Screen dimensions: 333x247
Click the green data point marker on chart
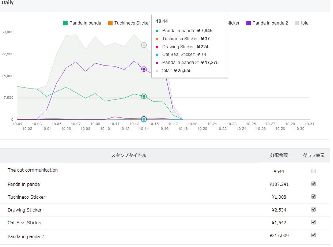tap(144, 96)
